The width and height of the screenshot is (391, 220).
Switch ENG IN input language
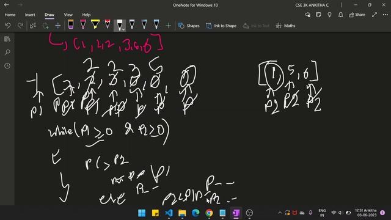322,213
